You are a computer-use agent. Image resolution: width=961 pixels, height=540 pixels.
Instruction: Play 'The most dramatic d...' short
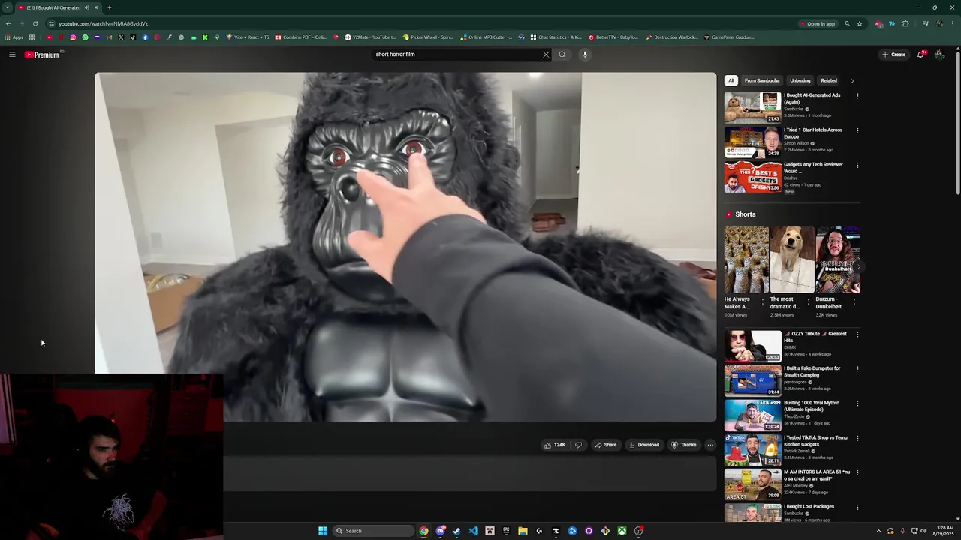click(792, 259)
